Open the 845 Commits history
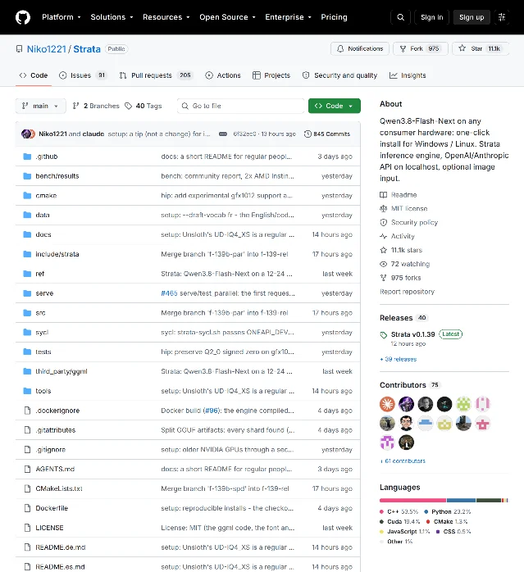The height and width of the screenshot is (572, 524). tap(327, 134)
